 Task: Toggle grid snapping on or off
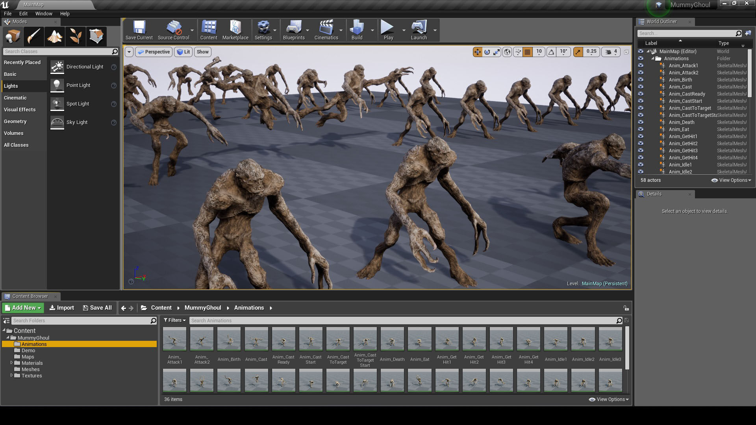pos(528,52)
